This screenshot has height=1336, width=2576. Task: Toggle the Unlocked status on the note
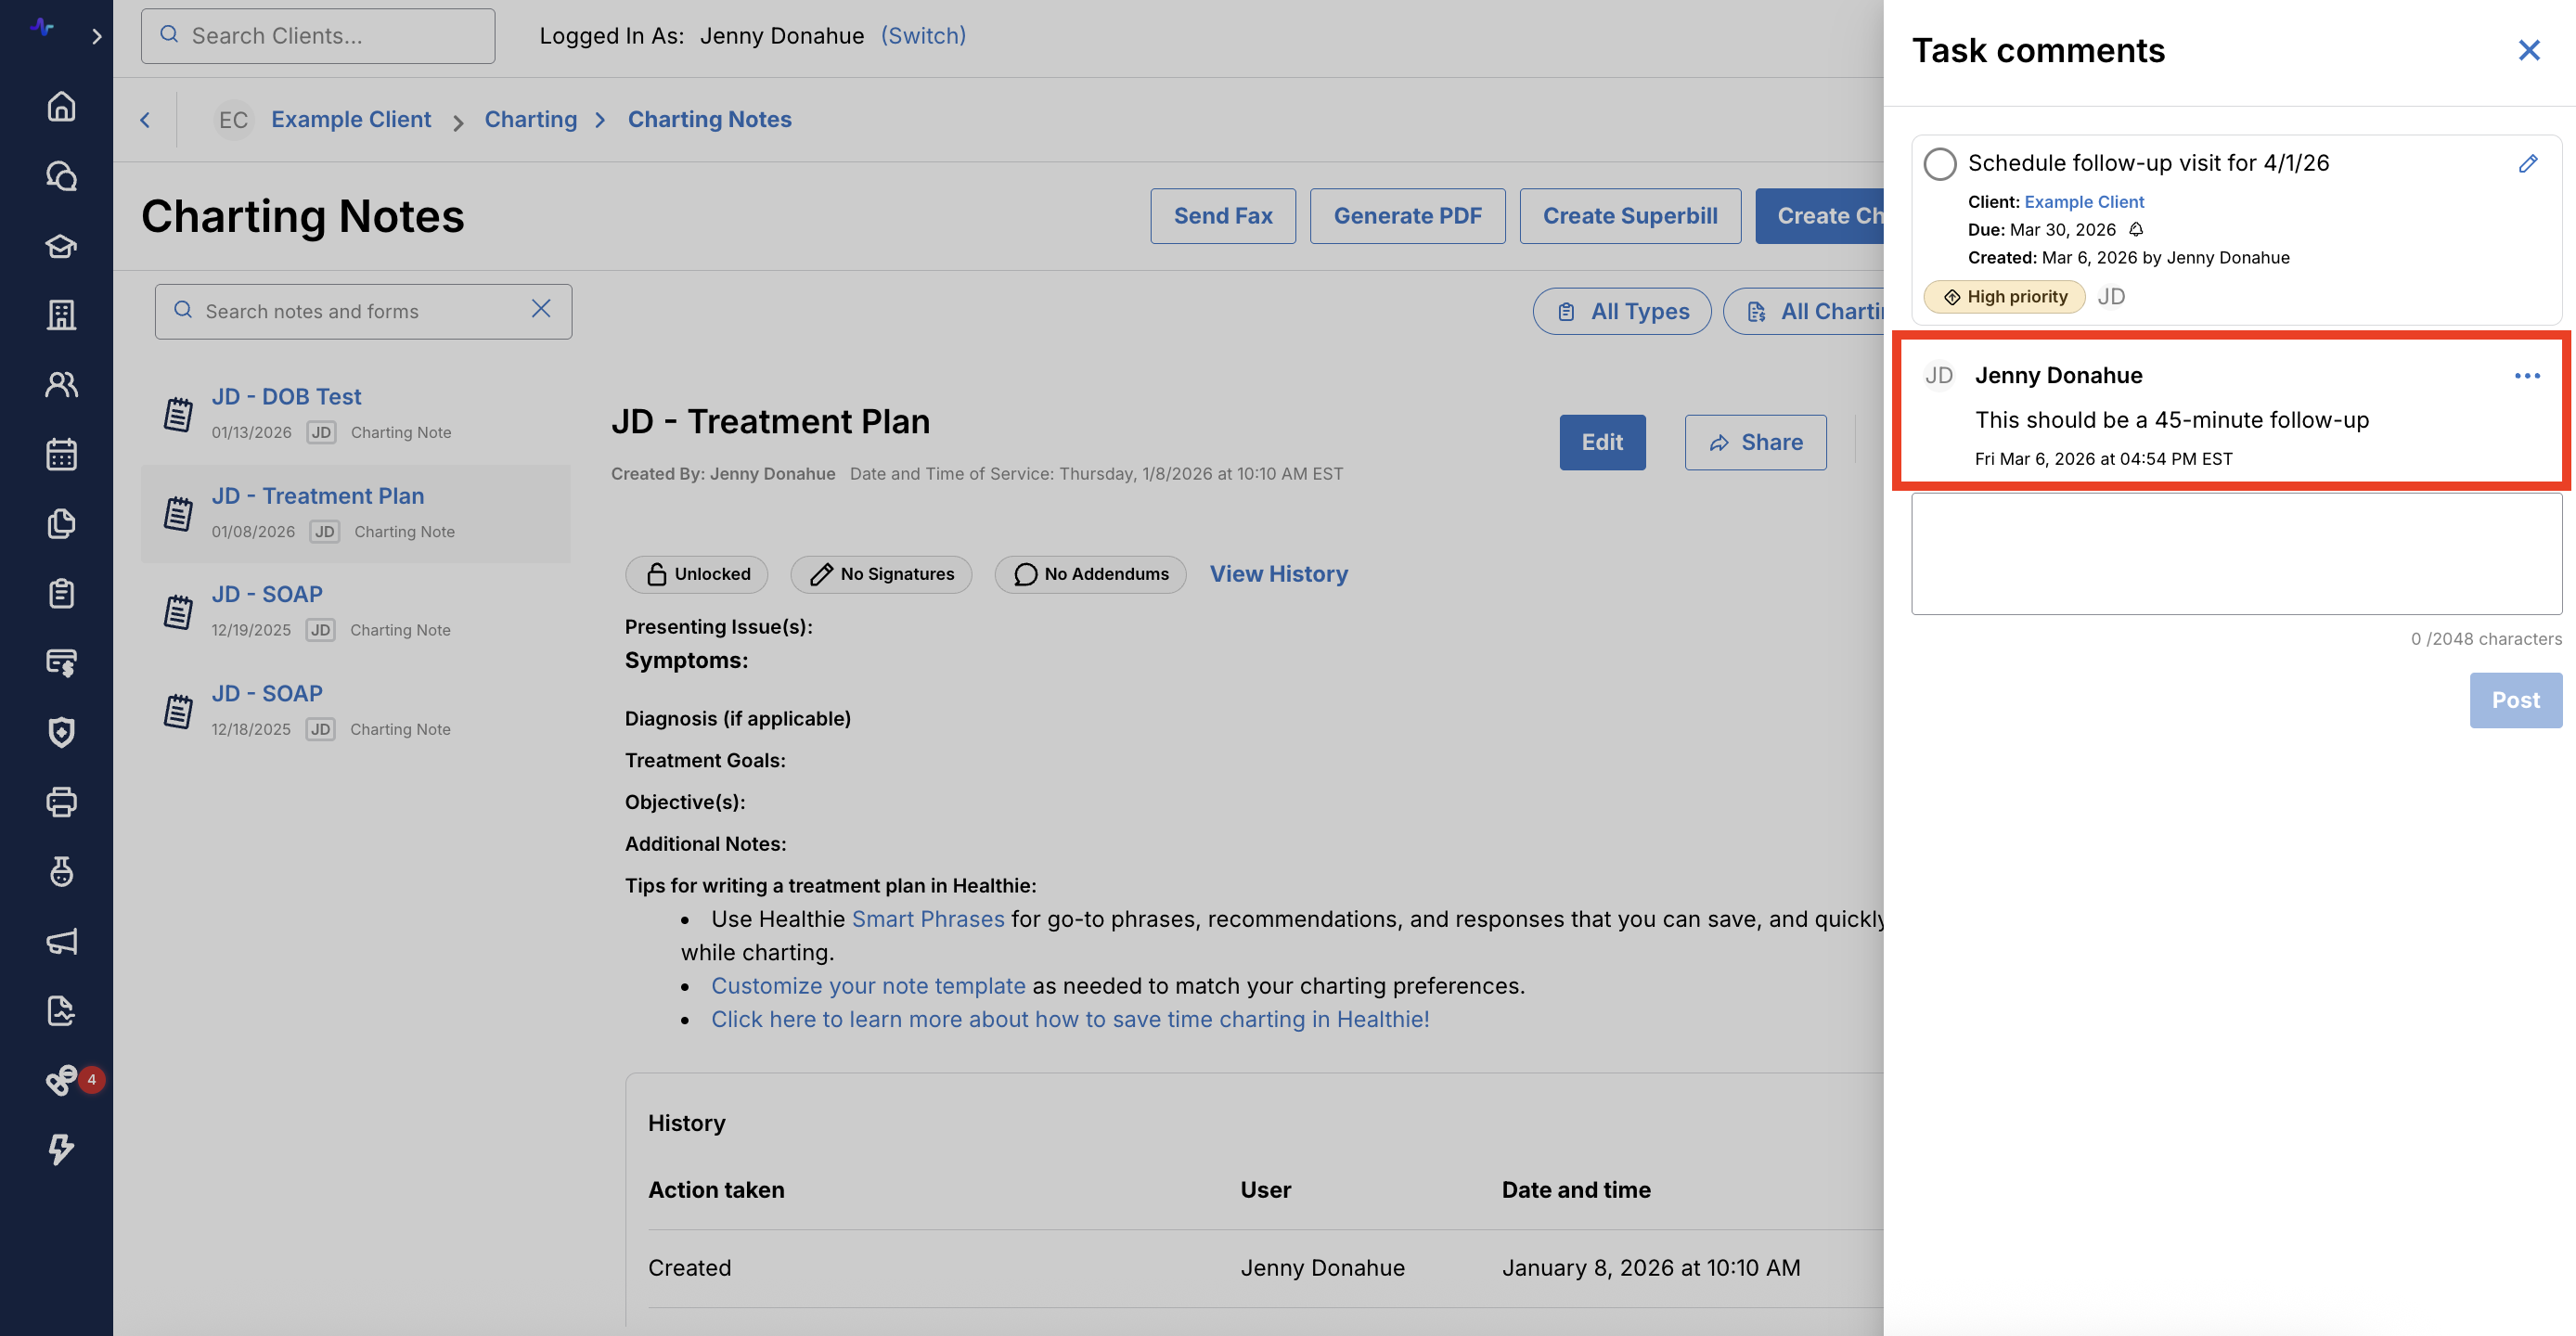tap(696, 574)
